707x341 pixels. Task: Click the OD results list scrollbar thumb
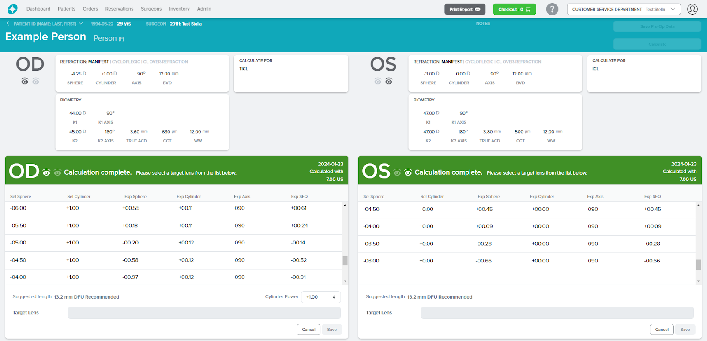click(345, 261)
